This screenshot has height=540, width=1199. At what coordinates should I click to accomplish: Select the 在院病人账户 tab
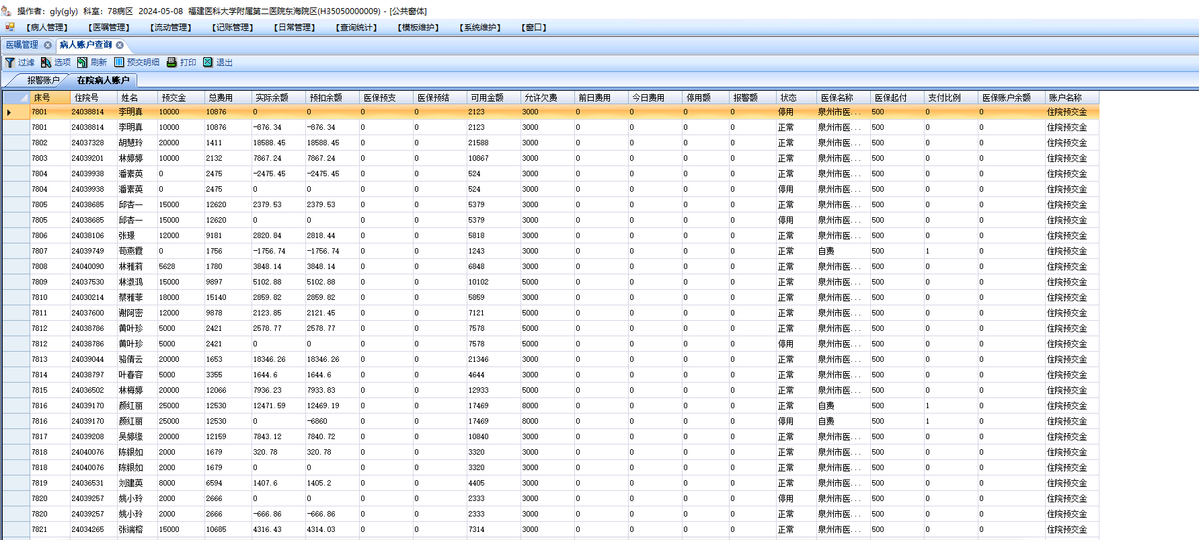(103, 80)
